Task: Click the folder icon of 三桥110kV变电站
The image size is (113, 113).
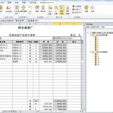Action: pos(93,52)
